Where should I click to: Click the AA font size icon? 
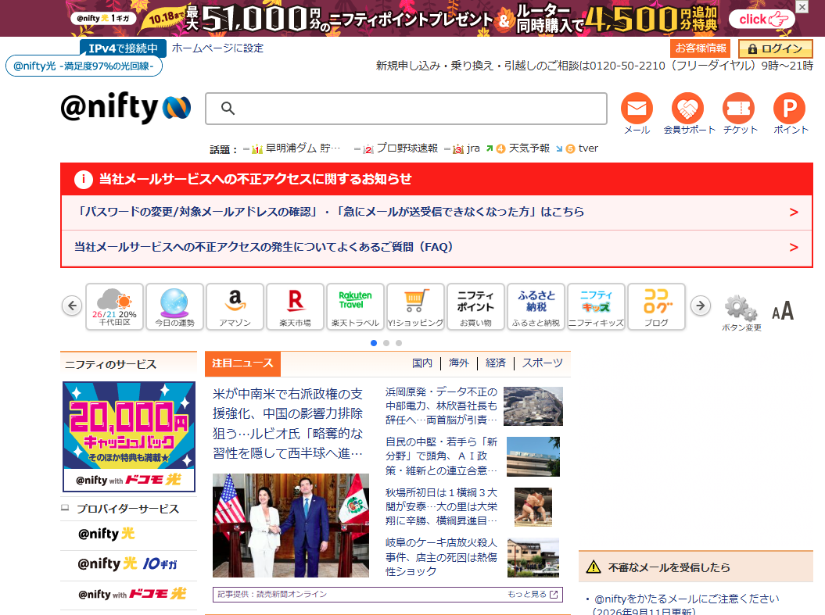[x=783, y=311]
